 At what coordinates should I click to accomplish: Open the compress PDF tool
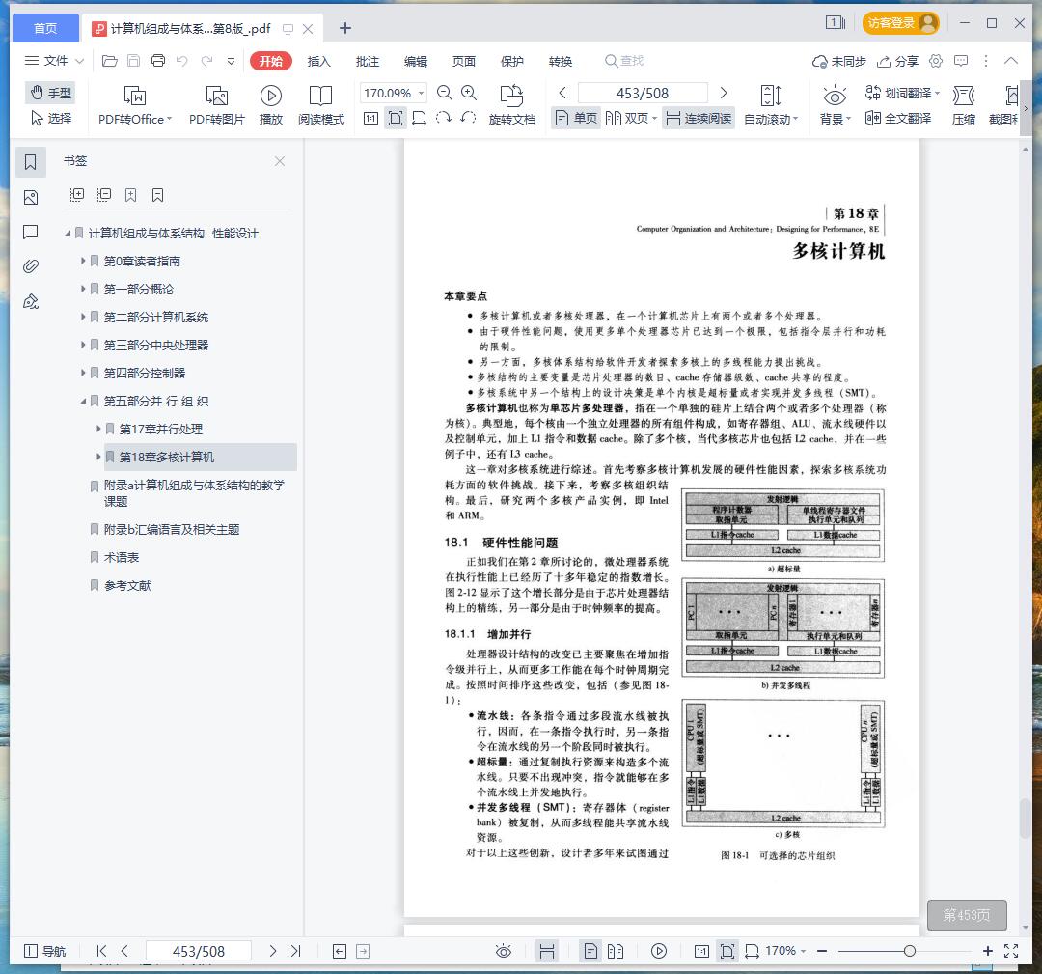[964, 105]
